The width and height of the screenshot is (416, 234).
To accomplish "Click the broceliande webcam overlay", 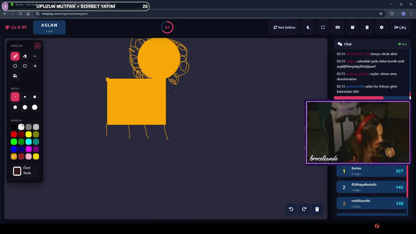I will coord(358,132).
